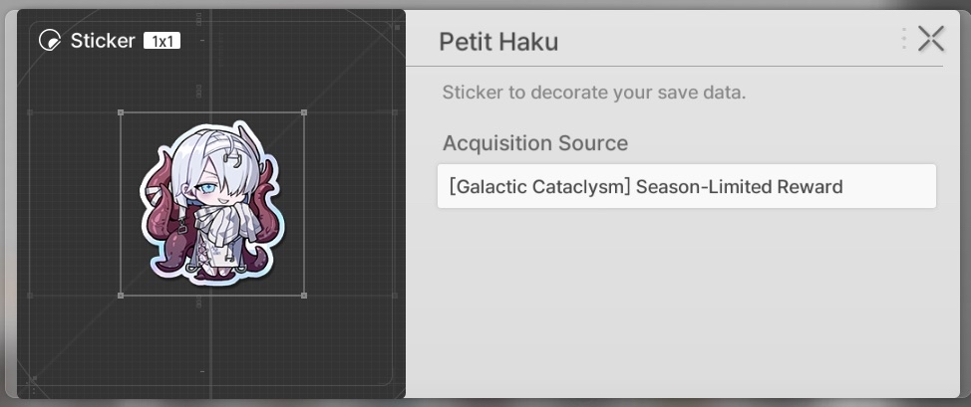The image size is (971, 407).
Task: Click the Petit Haku title text
Action: click(498, 42)
